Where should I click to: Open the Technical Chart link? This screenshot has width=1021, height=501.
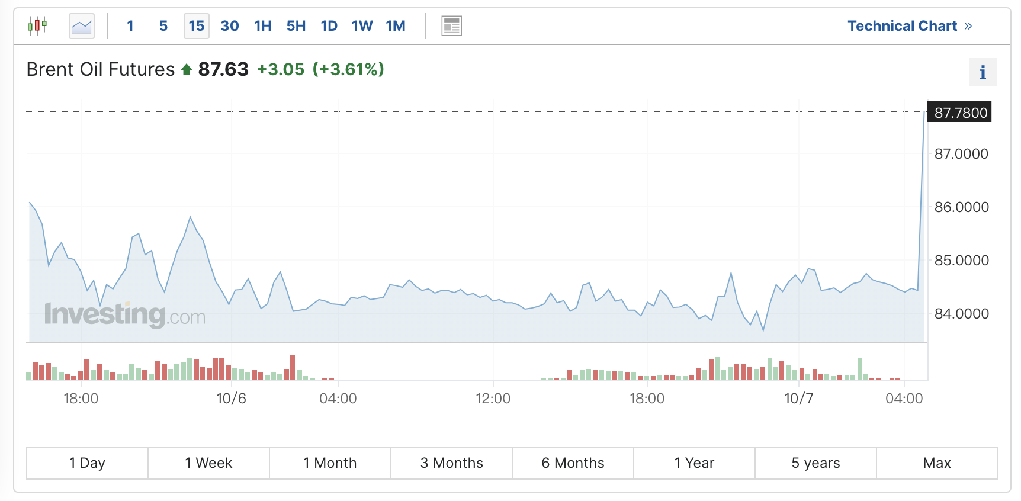(910, 26)
